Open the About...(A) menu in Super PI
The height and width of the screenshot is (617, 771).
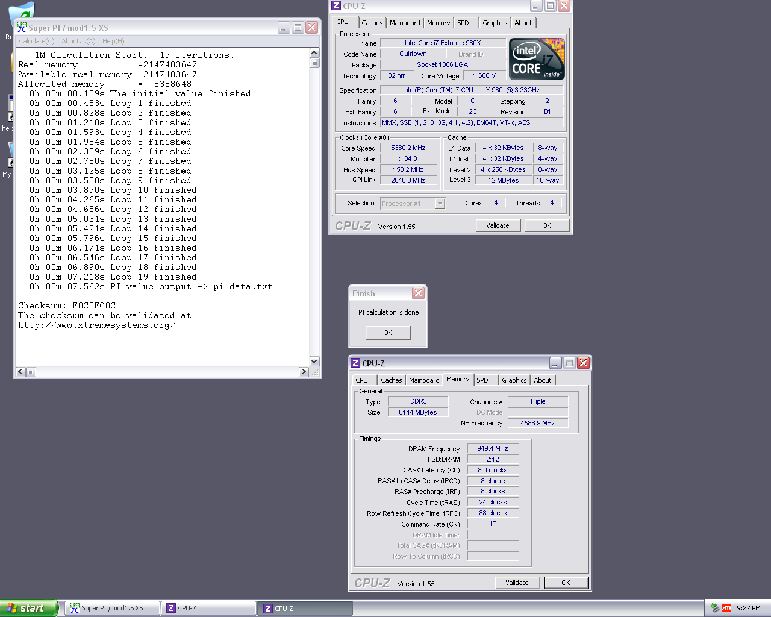(78, 41)
